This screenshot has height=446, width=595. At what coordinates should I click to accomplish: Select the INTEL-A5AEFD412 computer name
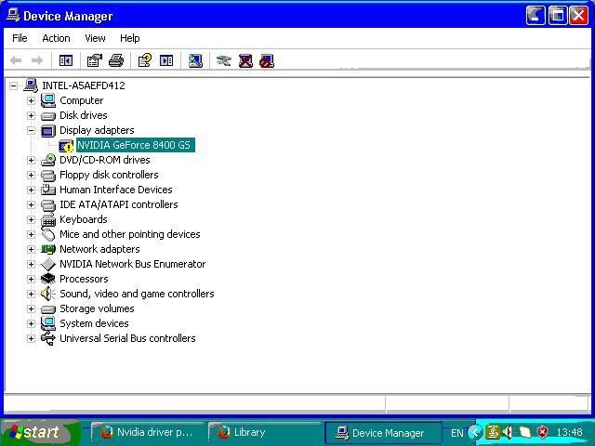tap(84, 85)
